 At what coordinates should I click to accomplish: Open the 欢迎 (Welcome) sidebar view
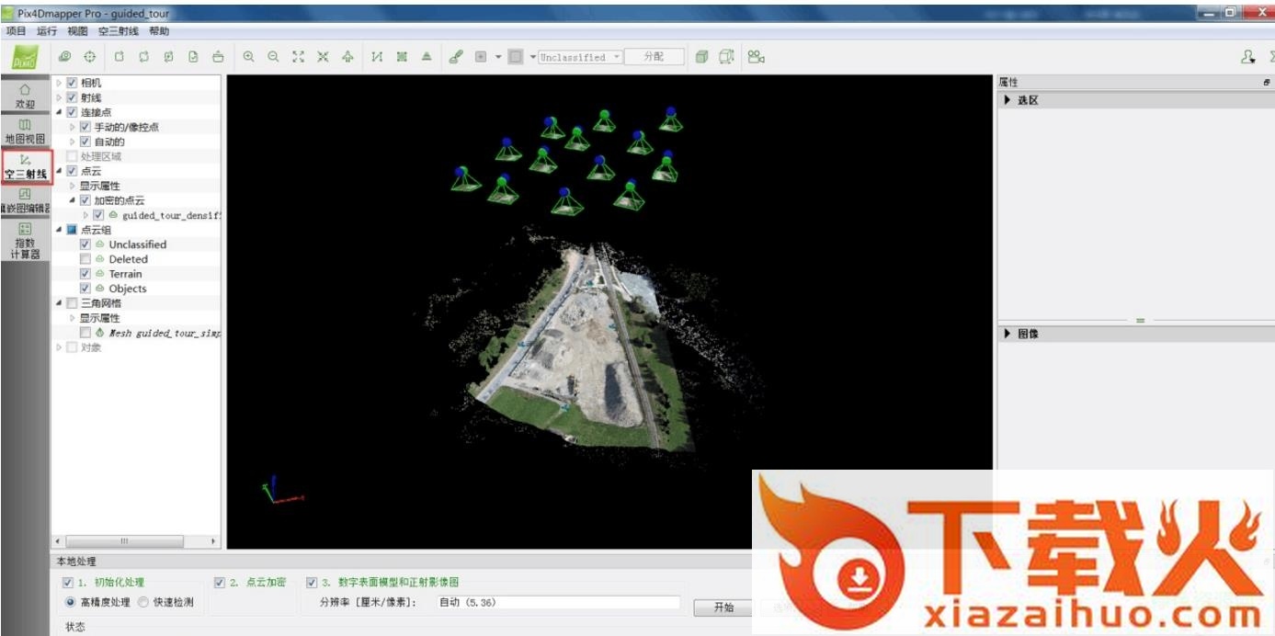coord(25,96)
